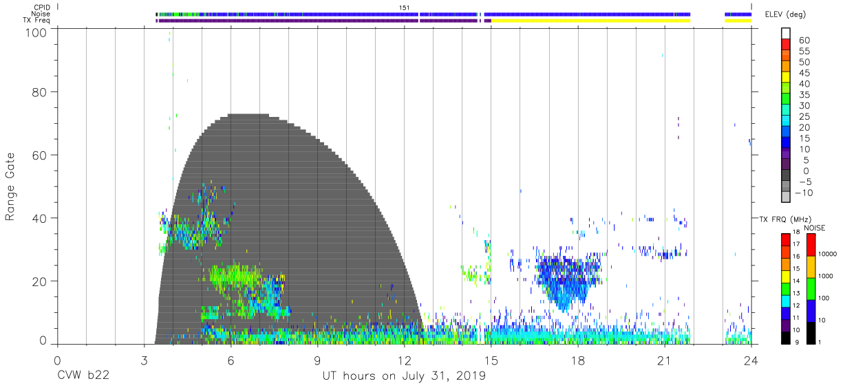This screenshot has height=390, width=845.
Task: Click the dark gray ELEV bar segment
Action: pyautogui.click(x=786, y=176)
